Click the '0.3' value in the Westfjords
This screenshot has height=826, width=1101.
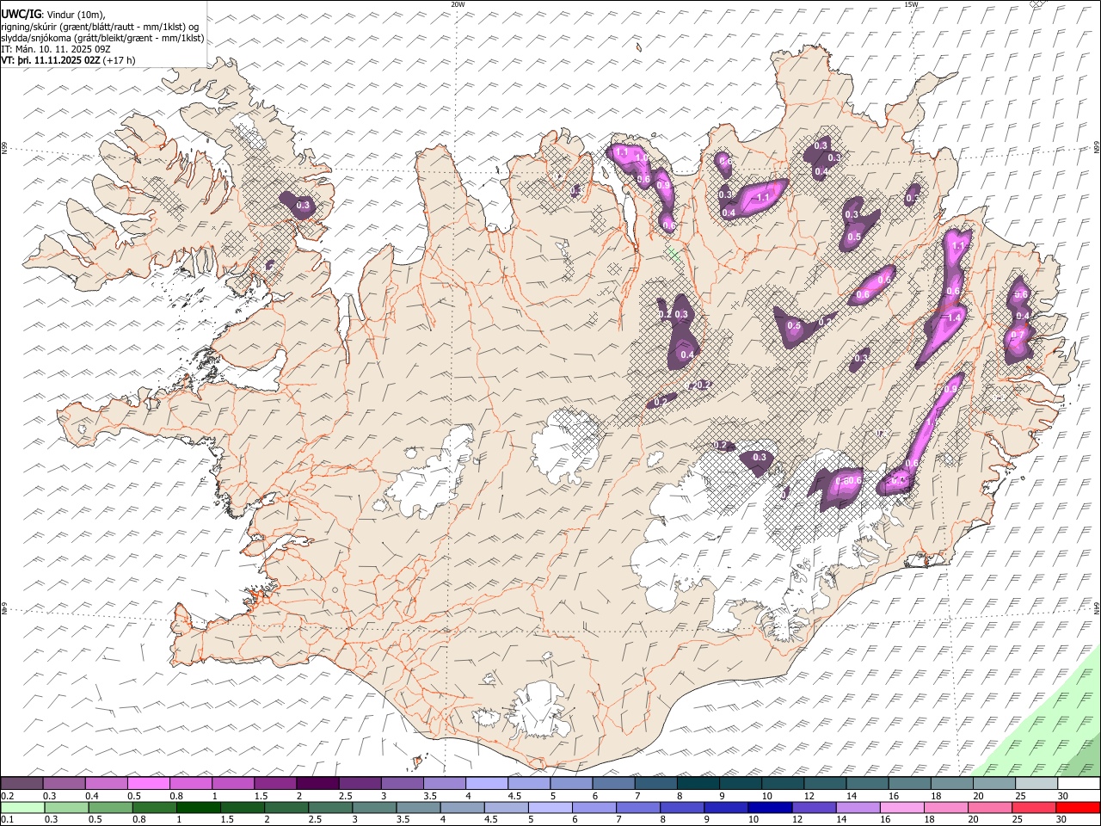point(303,205)
